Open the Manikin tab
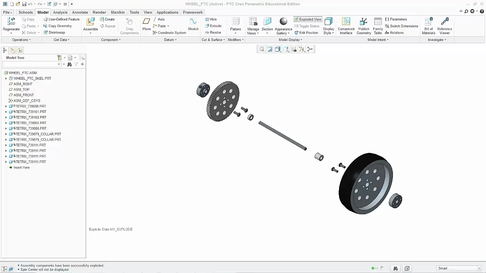This screenshot has width=486, height=273. point(118,13)
